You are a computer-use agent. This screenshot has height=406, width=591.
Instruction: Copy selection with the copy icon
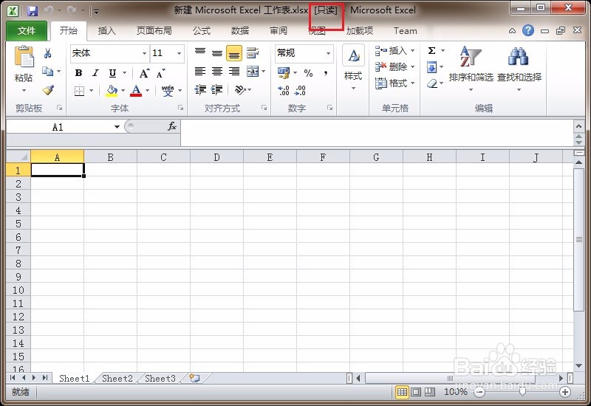point(47,71)
